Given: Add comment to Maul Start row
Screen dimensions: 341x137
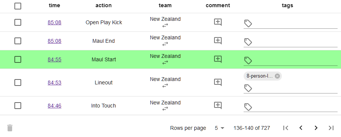Looking at the screenshot, I should (218, 59).
